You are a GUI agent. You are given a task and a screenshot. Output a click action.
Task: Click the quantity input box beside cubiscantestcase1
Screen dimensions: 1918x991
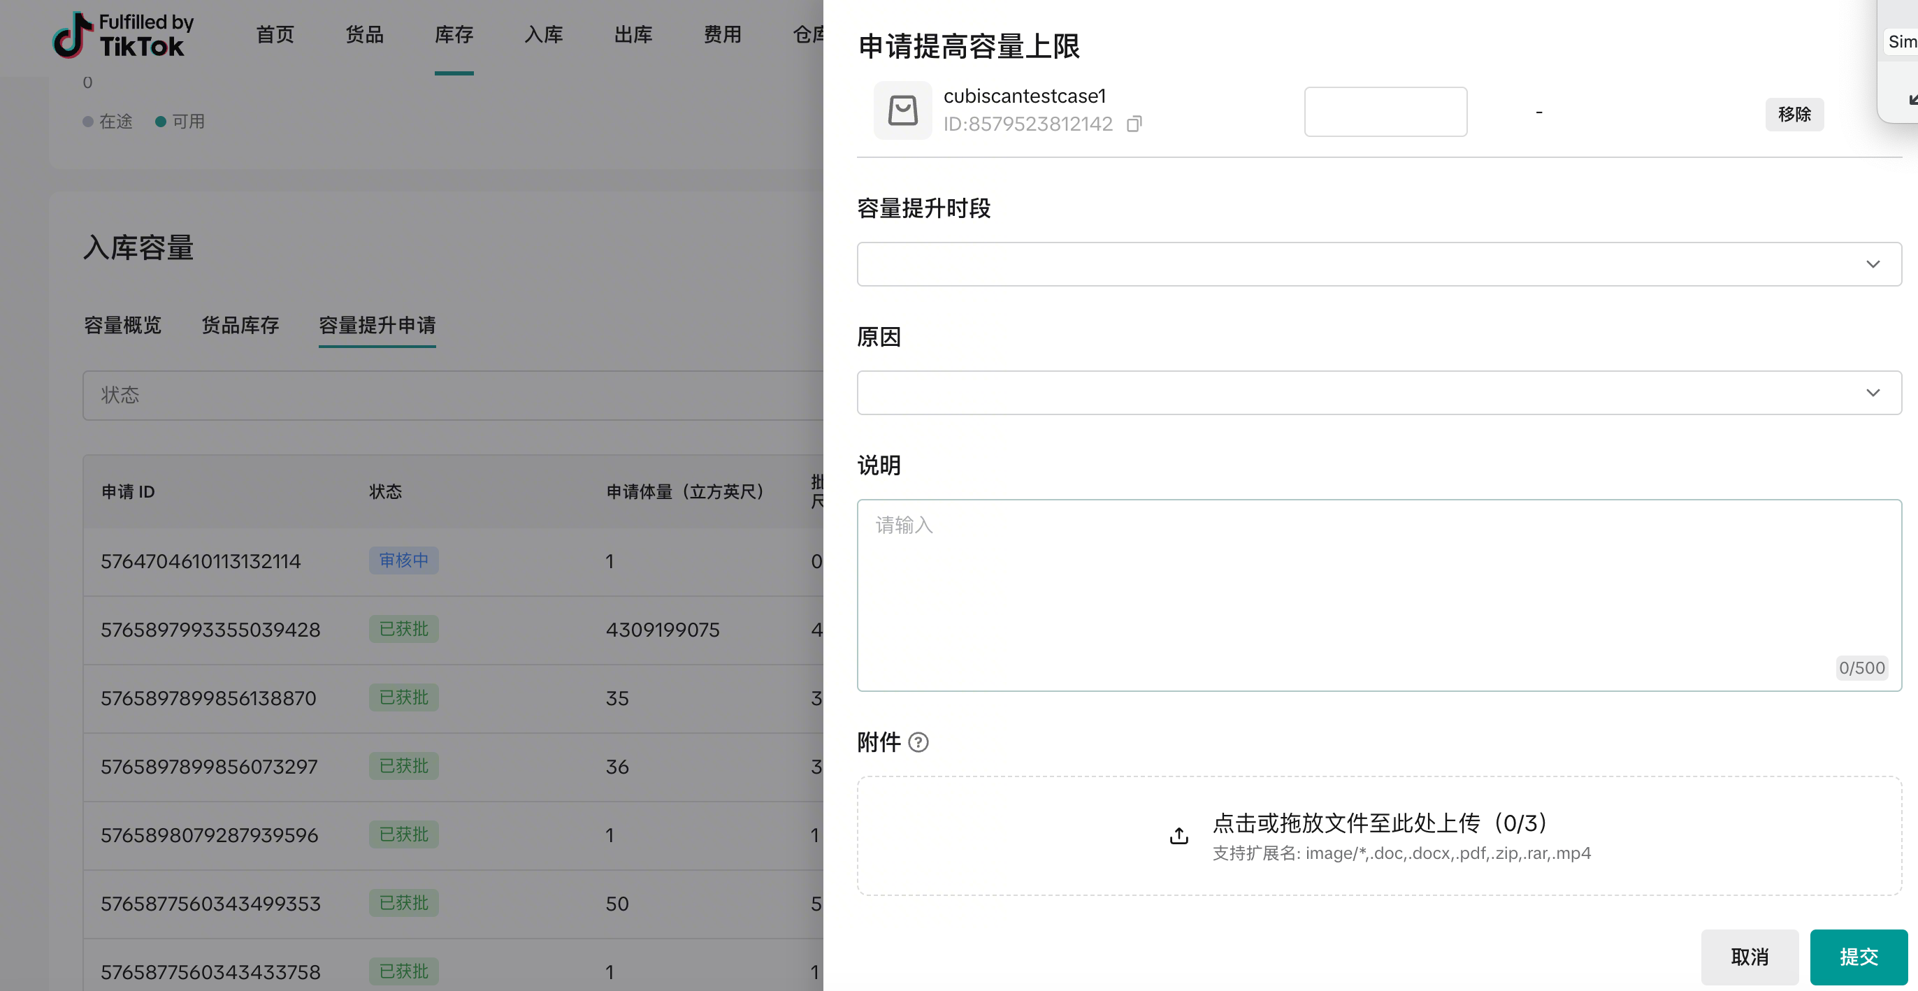pyautogui.click(x=1385, y=112)
